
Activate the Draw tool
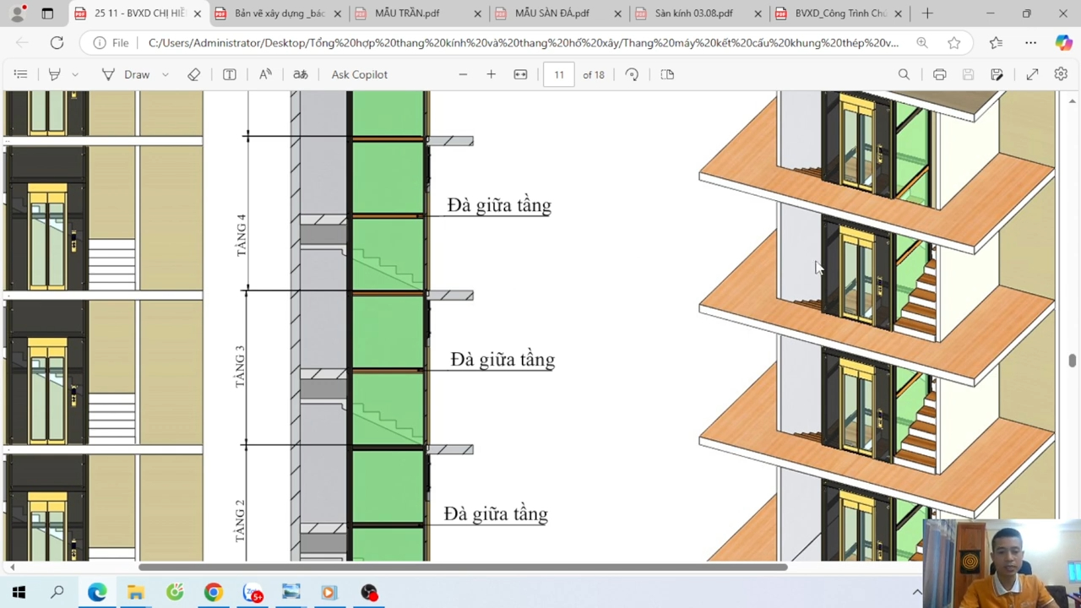125,74
